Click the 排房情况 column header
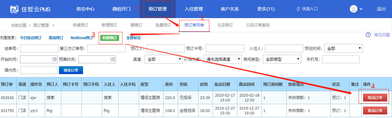392x118 pixels. (296, 84)
